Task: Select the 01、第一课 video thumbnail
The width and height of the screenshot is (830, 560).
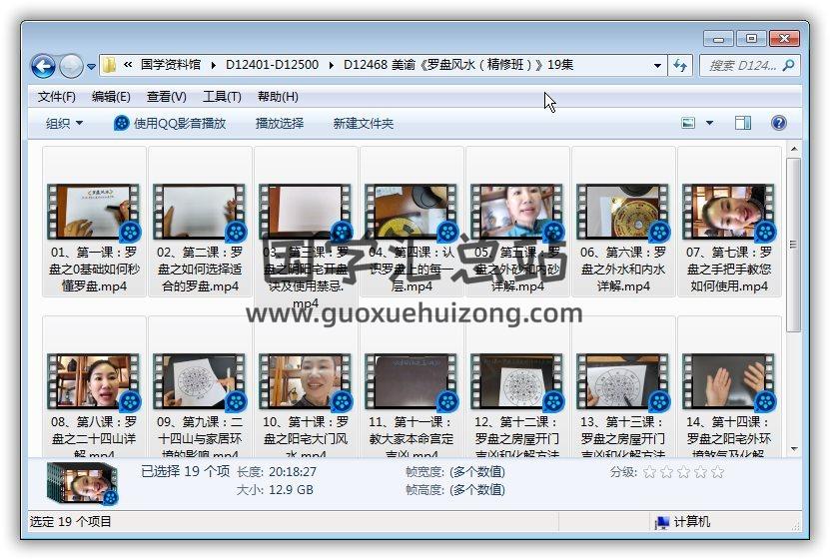Action: click(x=94, y=210)
